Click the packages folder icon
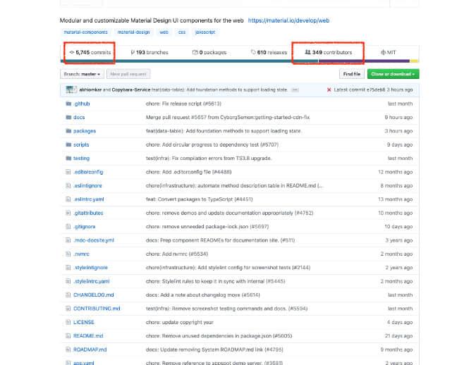Screen dimensions: 476x365 pos(68,131)
